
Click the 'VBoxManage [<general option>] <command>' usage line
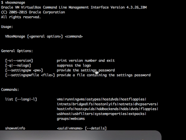coord(44,36)
